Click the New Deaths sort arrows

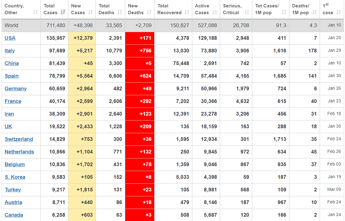(149, 12)
